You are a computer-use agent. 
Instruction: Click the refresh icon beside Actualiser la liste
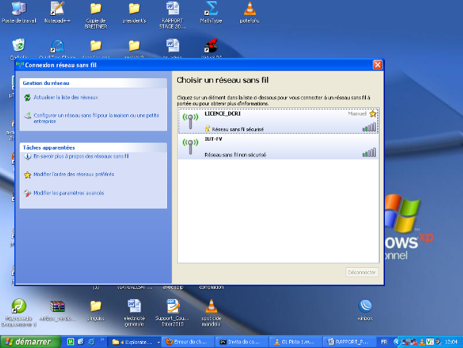tap(27, 98)
